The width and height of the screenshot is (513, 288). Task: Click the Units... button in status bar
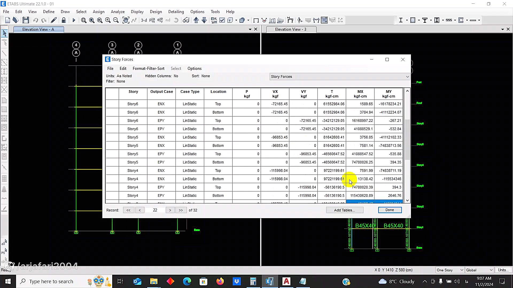pyautogui.click(x=503, y=270)
